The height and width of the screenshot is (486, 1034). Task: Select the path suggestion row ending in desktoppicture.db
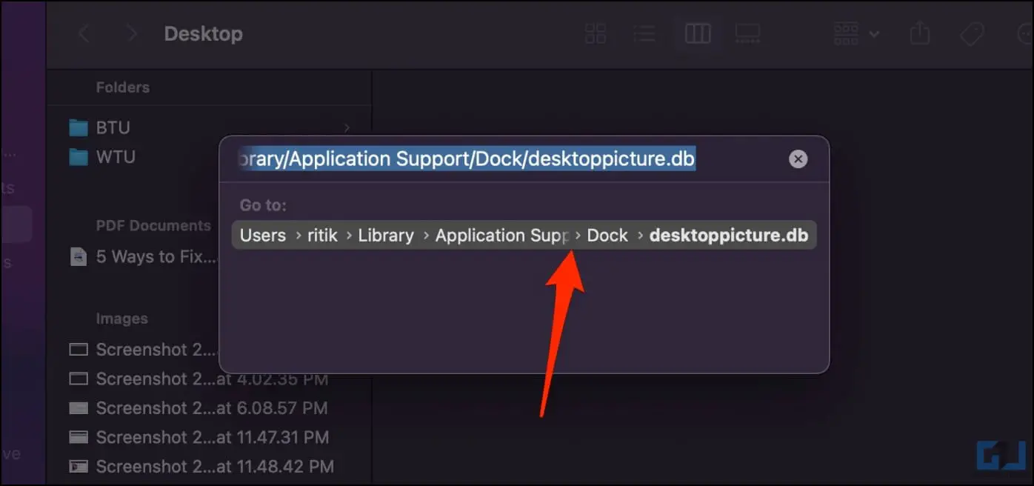point(524,235)
